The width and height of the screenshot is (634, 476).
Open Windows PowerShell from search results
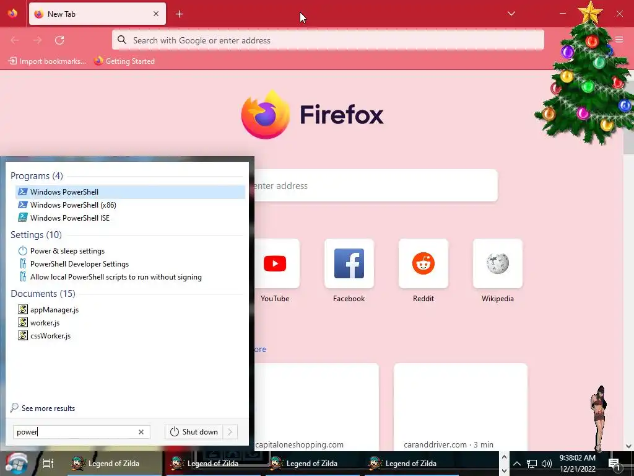coord(130,192)
